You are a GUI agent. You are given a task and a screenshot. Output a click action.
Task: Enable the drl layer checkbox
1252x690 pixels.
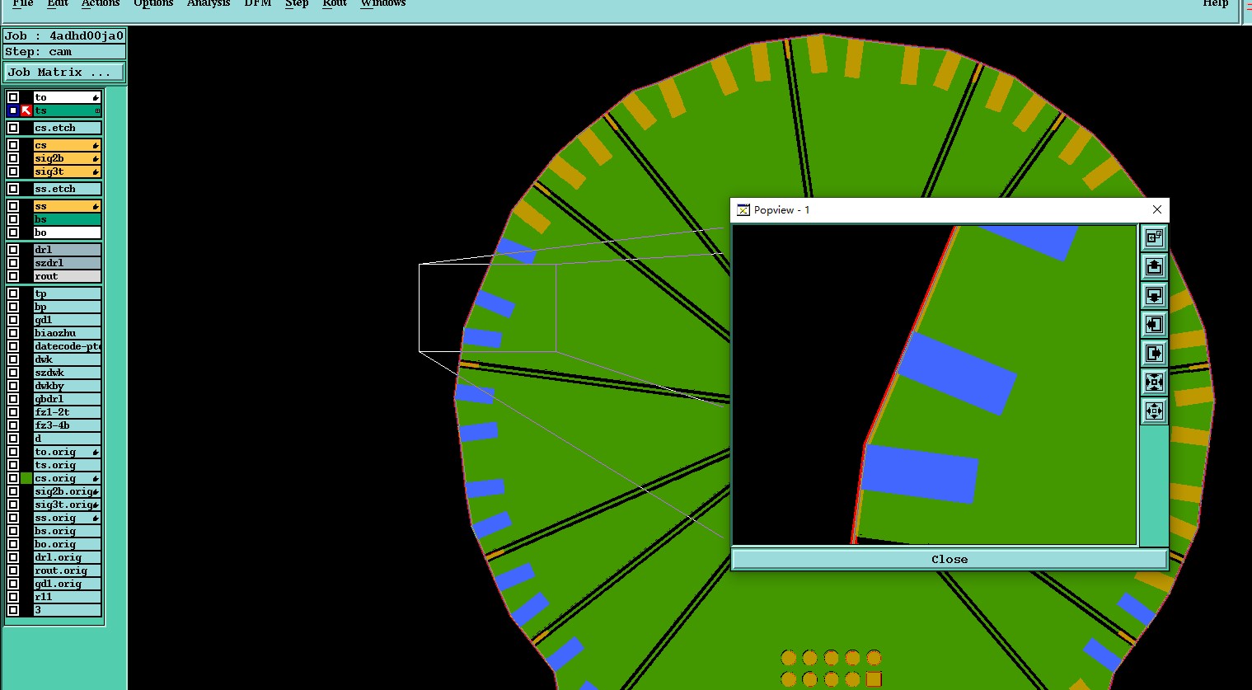tap(13, 250)
